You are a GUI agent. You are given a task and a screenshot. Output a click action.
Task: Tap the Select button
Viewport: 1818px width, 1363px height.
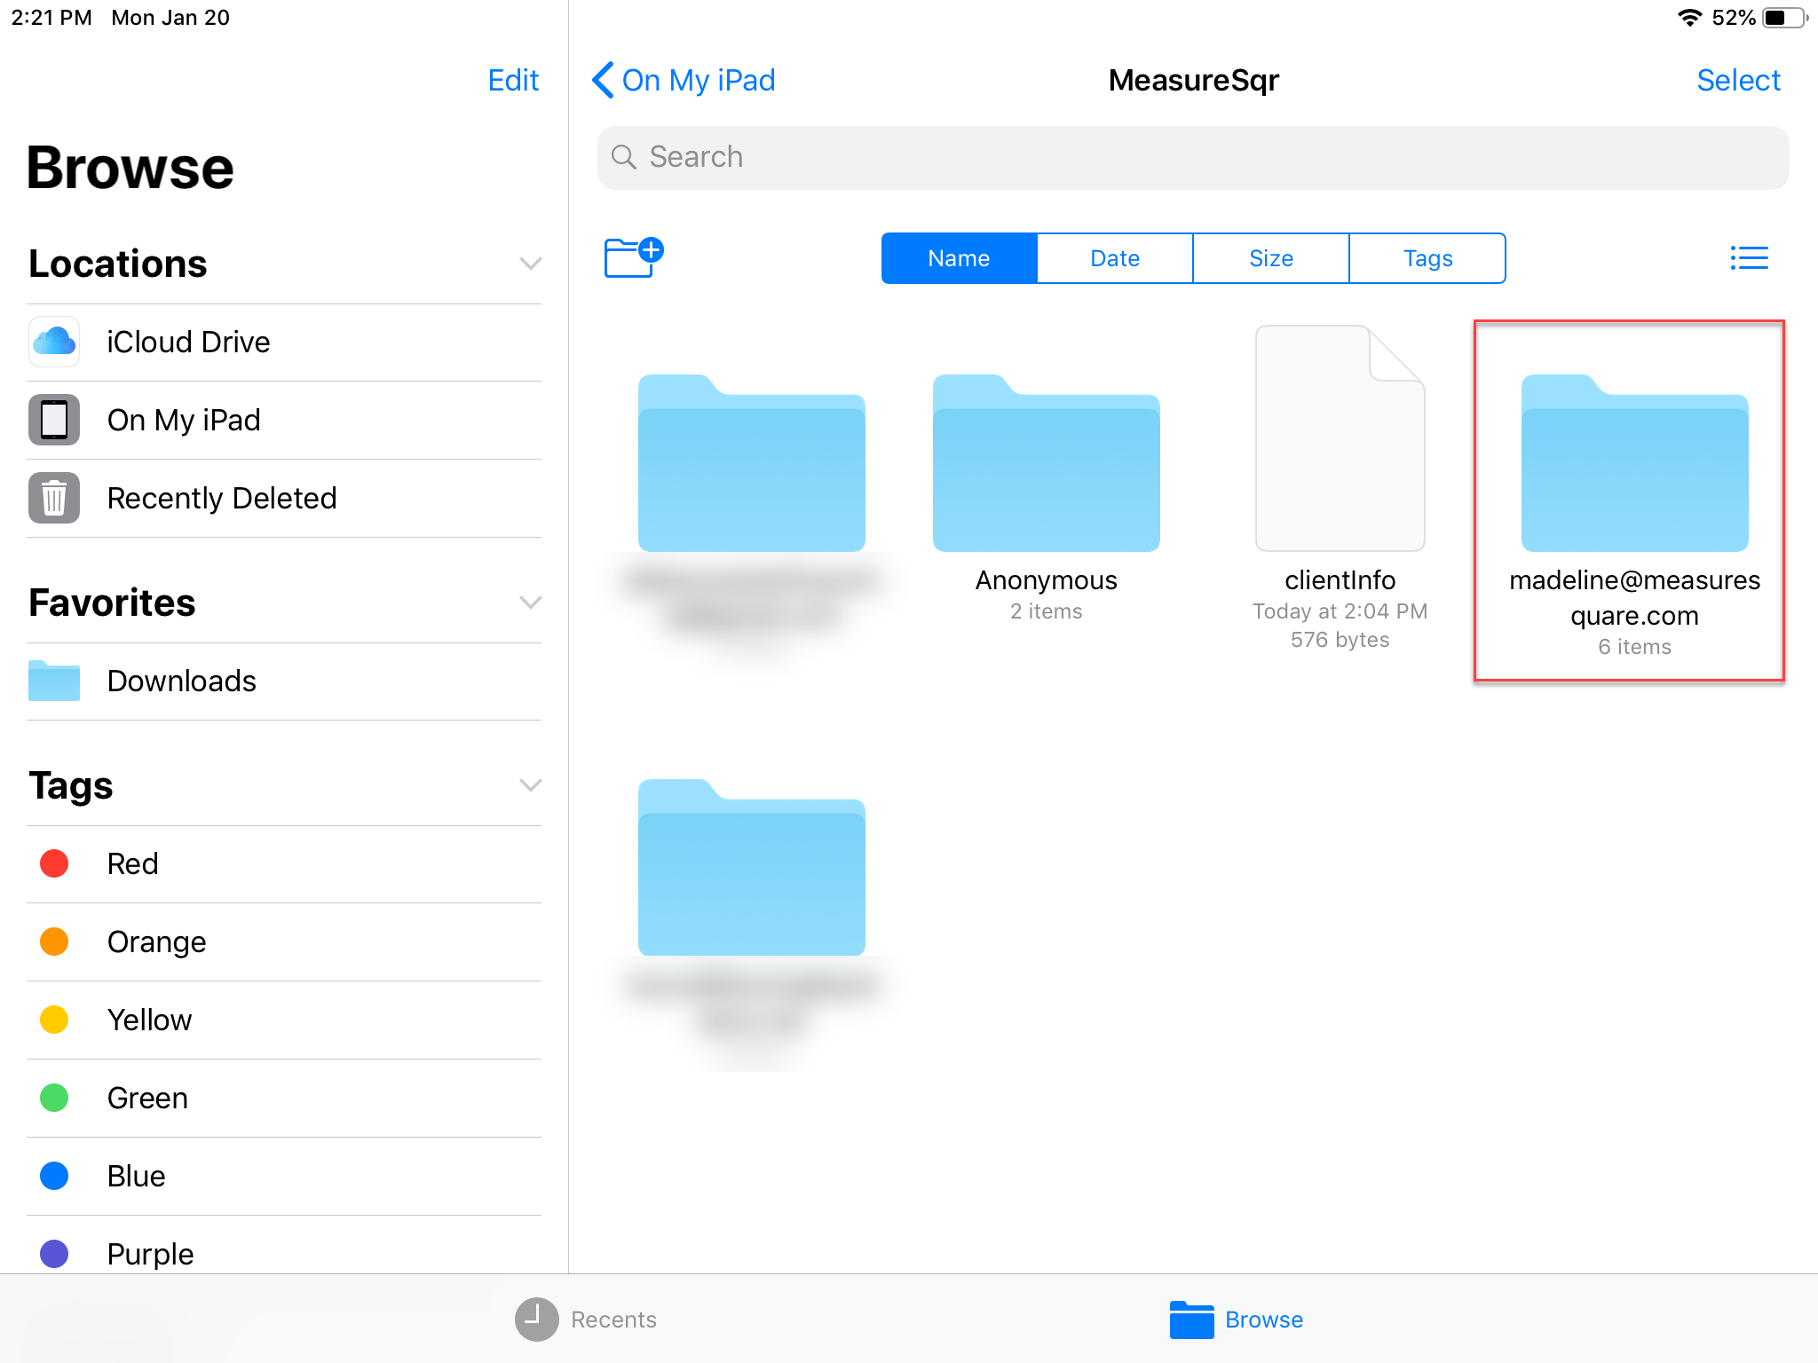point(1737,81)
